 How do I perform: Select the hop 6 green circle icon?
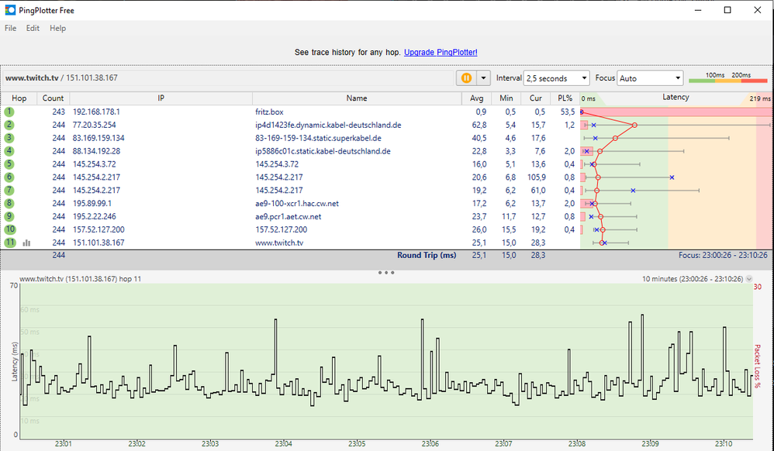click(9, 177)
